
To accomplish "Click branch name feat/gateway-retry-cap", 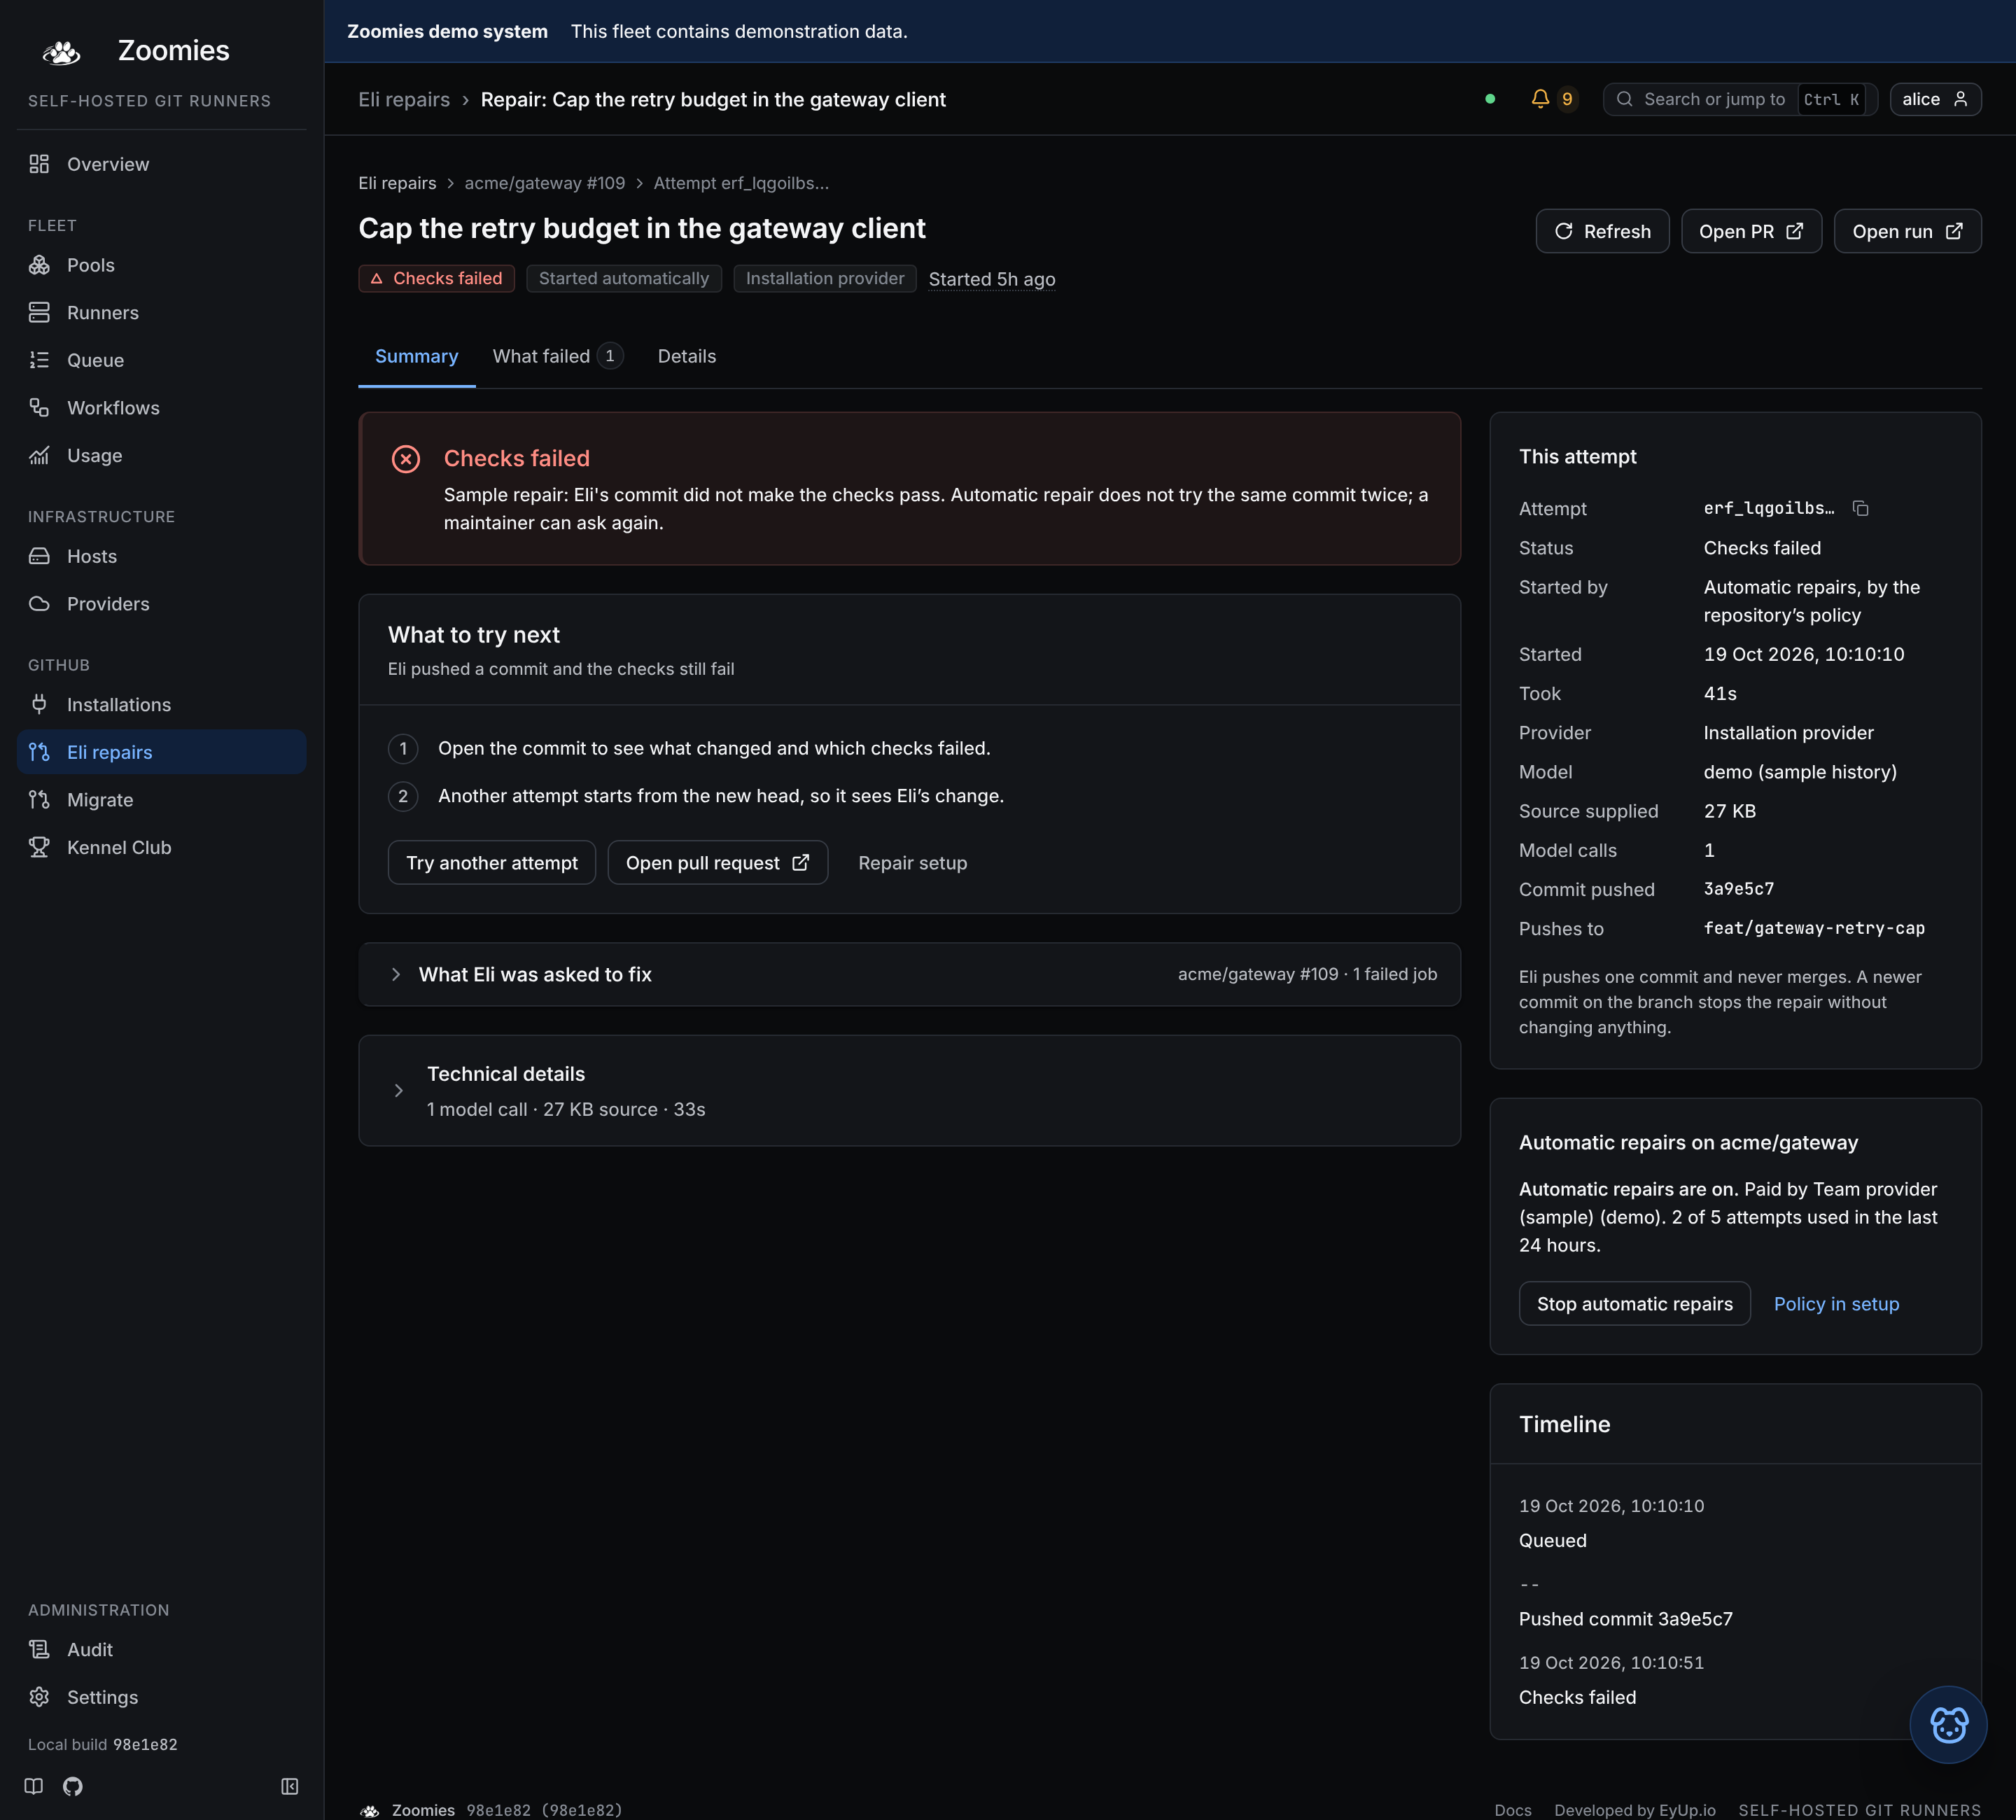I will point(1813,928).
